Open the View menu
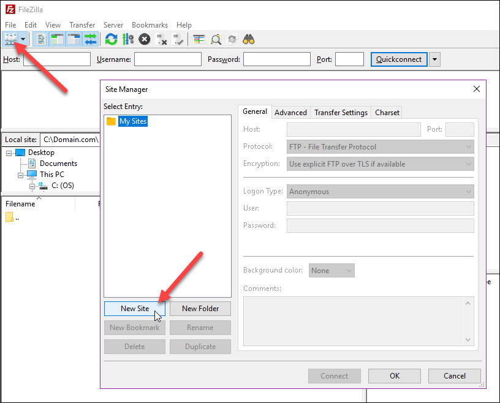This screenshot has height=403, width=500. 53,25
